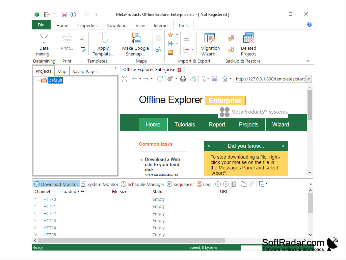Click 'Download a Web site to your hard disk' link

click(162, 164)
